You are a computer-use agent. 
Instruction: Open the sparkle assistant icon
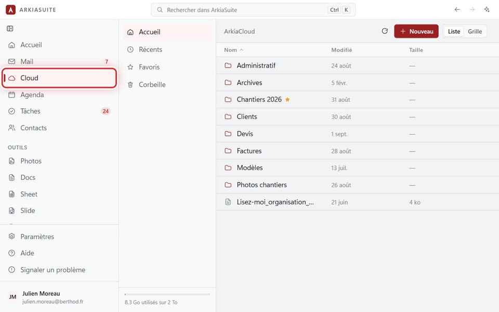(x=487, y=9)
